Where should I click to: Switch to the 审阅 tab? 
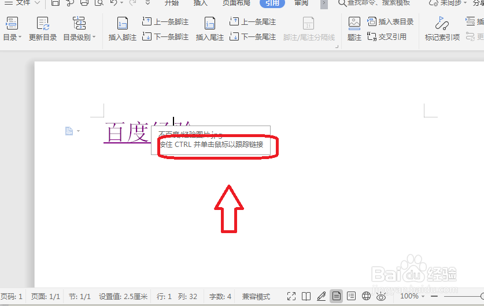301,3
